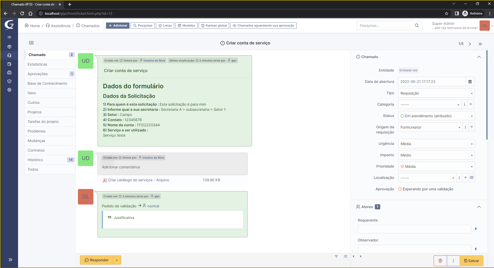Open the Ativos cube icon in sidebar

(x=9, y=47)
